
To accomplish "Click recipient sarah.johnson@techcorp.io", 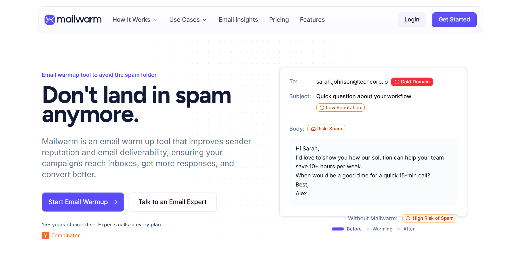I will 352,82.
